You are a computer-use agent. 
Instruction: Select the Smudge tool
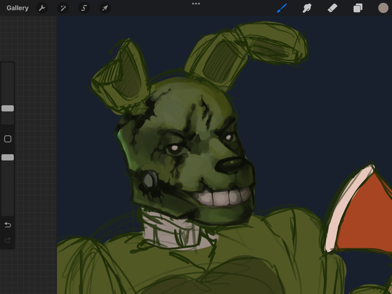[307, 8]
